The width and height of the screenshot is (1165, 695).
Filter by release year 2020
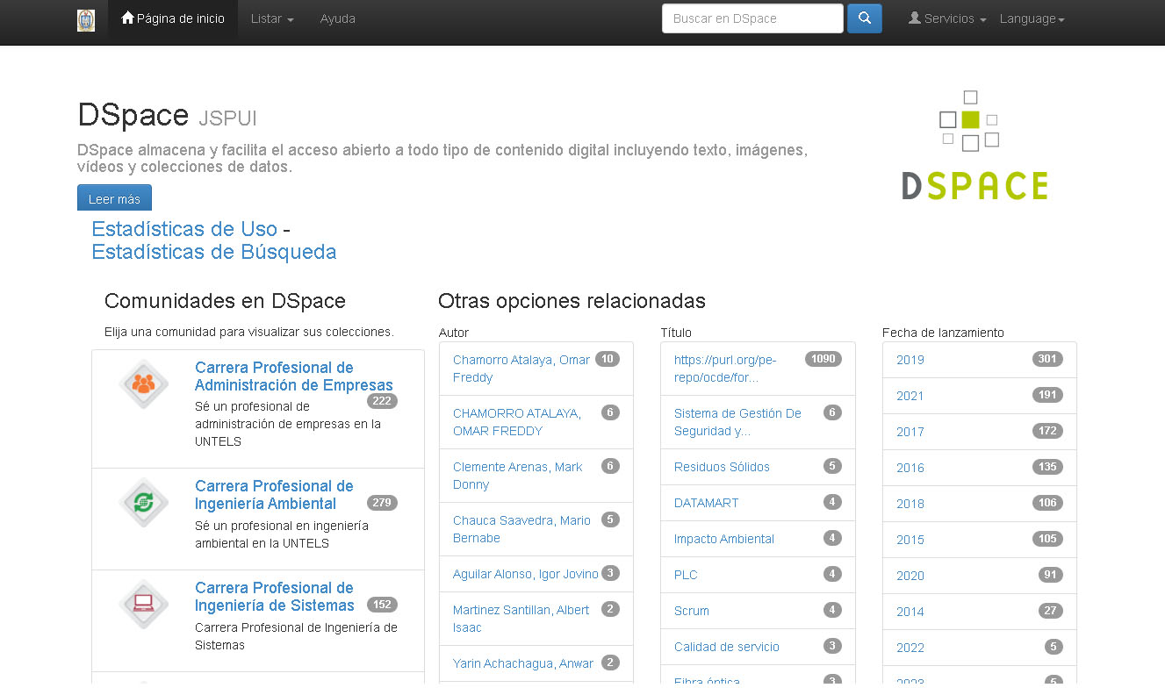(910, 576)
